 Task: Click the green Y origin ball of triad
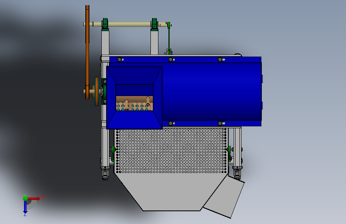(x=25, y=198)
